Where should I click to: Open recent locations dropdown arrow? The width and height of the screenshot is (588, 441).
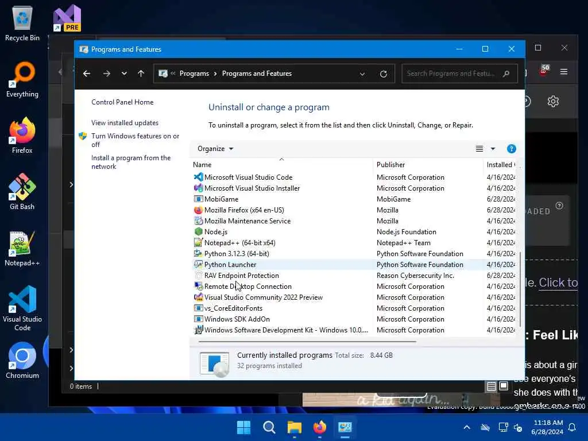124,73
